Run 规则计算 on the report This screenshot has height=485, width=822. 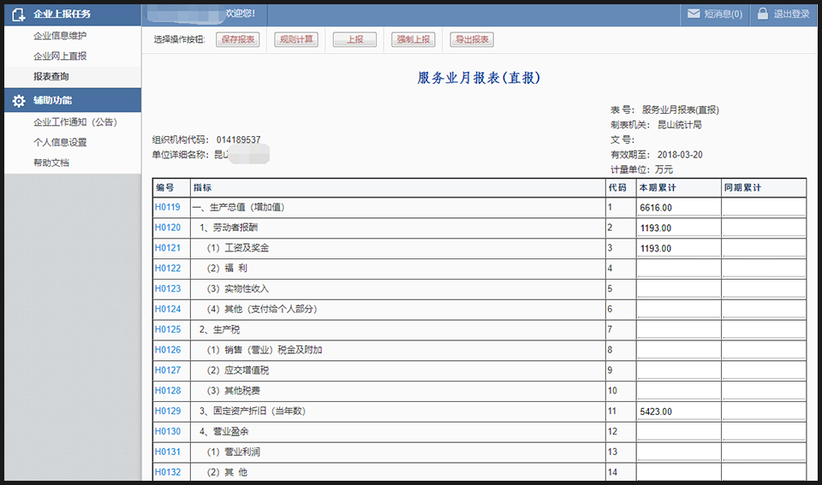tap(295, 39)
